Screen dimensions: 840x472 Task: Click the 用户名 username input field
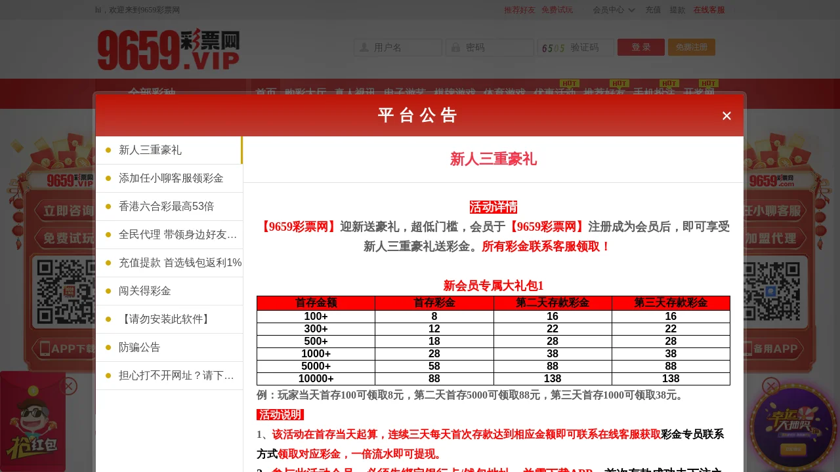point(398,47)
